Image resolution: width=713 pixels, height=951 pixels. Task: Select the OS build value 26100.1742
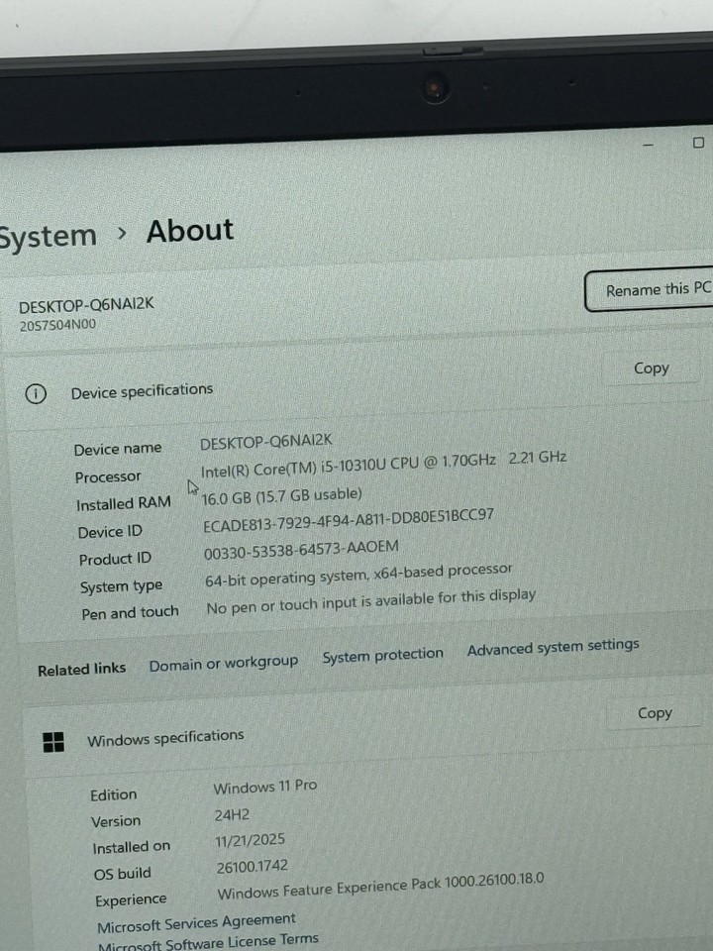pos(253,867)
